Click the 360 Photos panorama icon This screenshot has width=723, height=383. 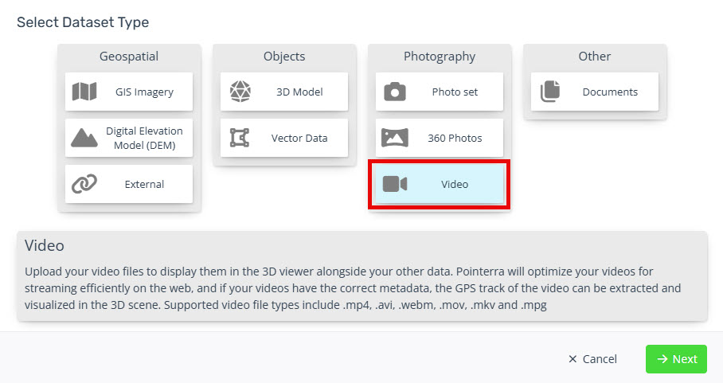[x=395, y=137]
